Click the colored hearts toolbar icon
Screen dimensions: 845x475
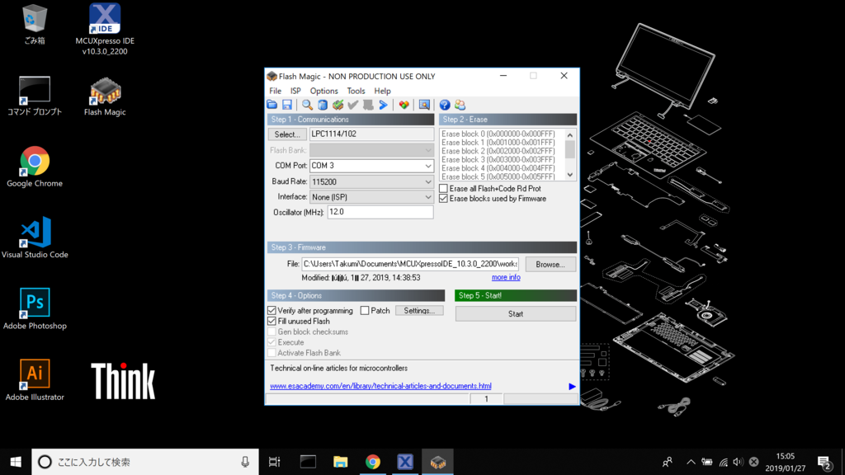pyautogui.click(x=404, y=105)
